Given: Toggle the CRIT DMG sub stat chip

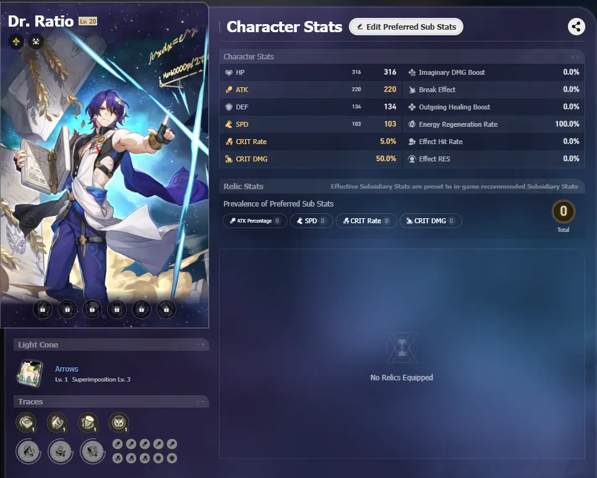Looking at the screenshot, I should [431, 221].
